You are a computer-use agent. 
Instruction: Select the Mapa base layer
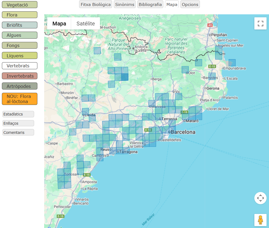click(59, 24)
